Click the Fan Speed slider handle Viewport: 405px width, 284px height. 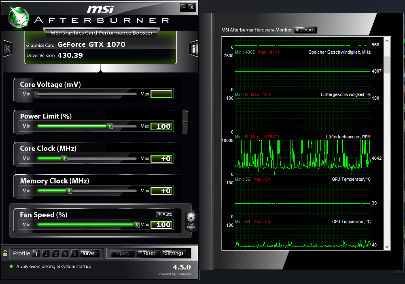(137, 225)
